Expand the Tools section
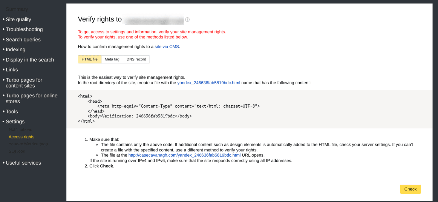The height and width of the screenshot is (202, 438). (12, 111)
